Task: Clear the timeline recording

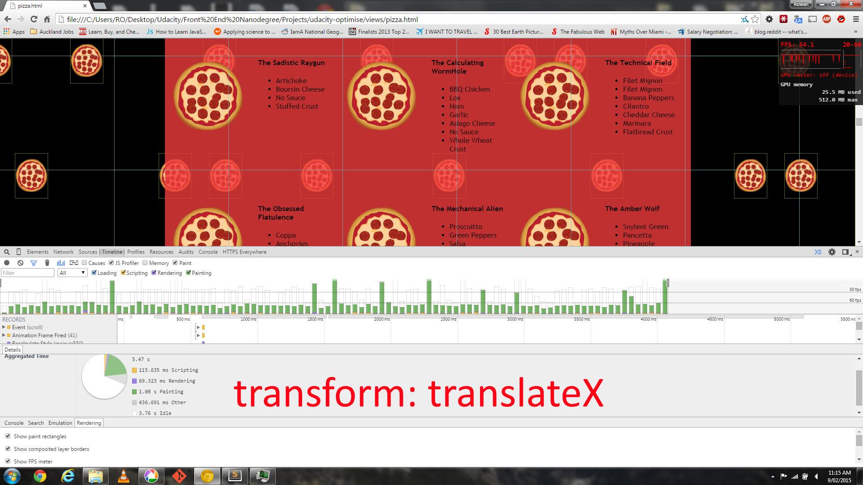Action: coord(20,263)
